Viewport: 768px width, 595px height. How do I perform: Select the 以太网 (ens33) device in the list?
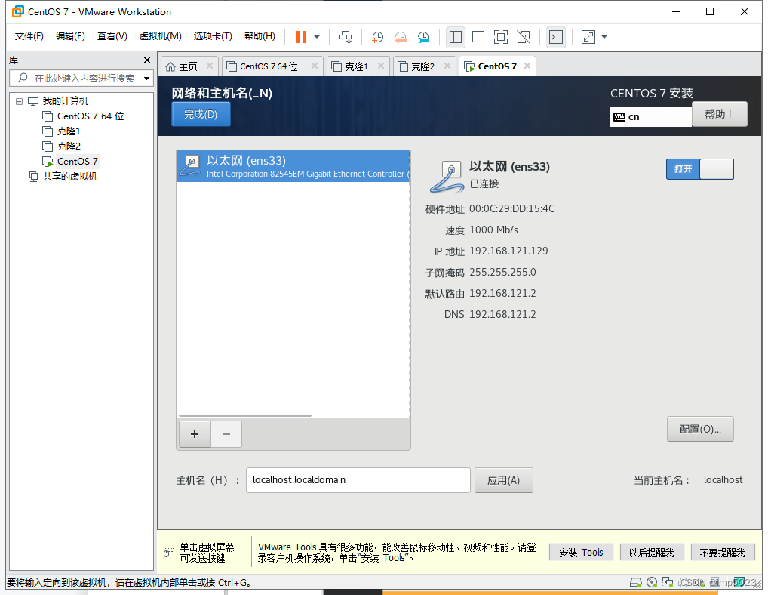click(x=293, y=166)
